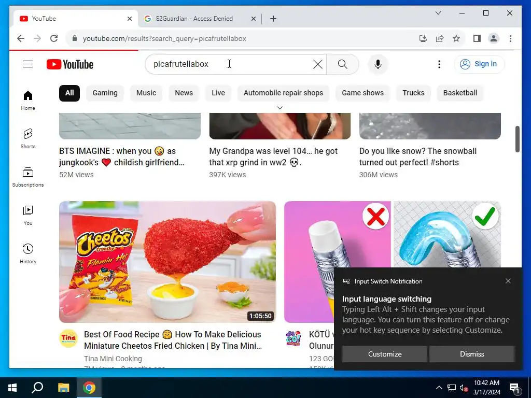Open File Explorer from taskbar
This screenshot has width=531, height=398.
[63, 388]
